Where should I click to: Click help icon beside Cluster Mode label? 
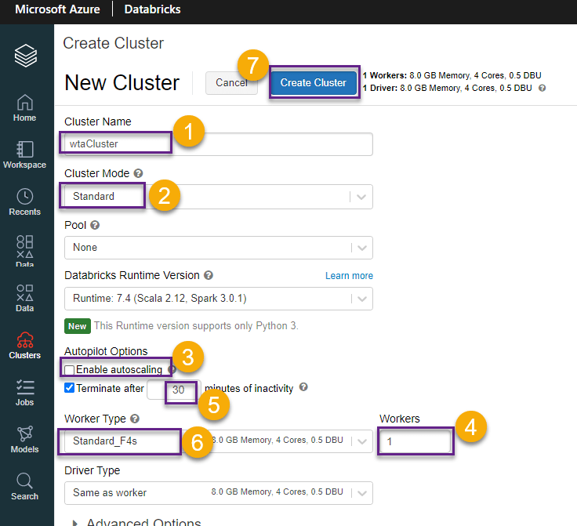tap(138, 173)
